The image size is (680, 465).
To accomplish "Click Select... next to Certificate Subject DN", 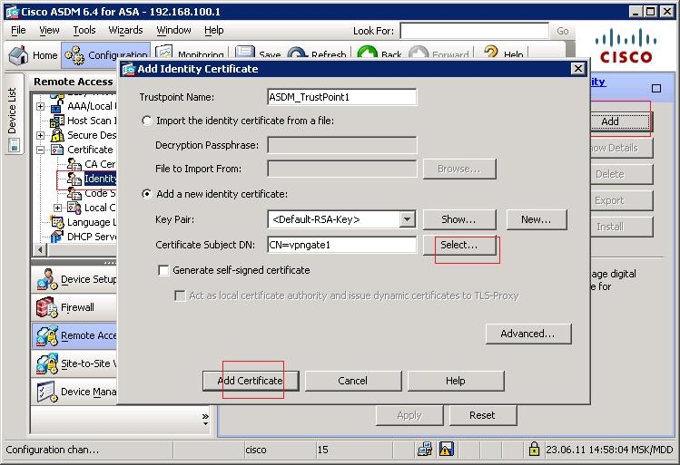I will tap(459, 245).
